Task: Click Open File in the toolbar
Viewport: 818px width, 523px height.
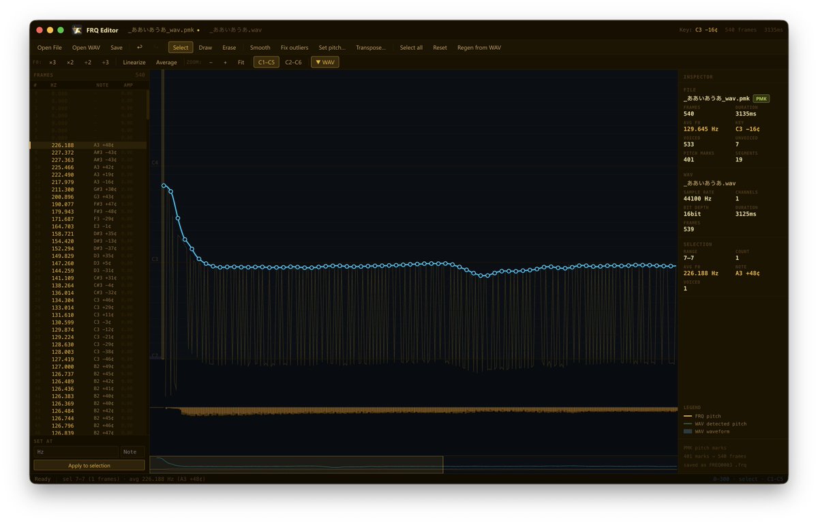Action: click(x=49, y=48)
